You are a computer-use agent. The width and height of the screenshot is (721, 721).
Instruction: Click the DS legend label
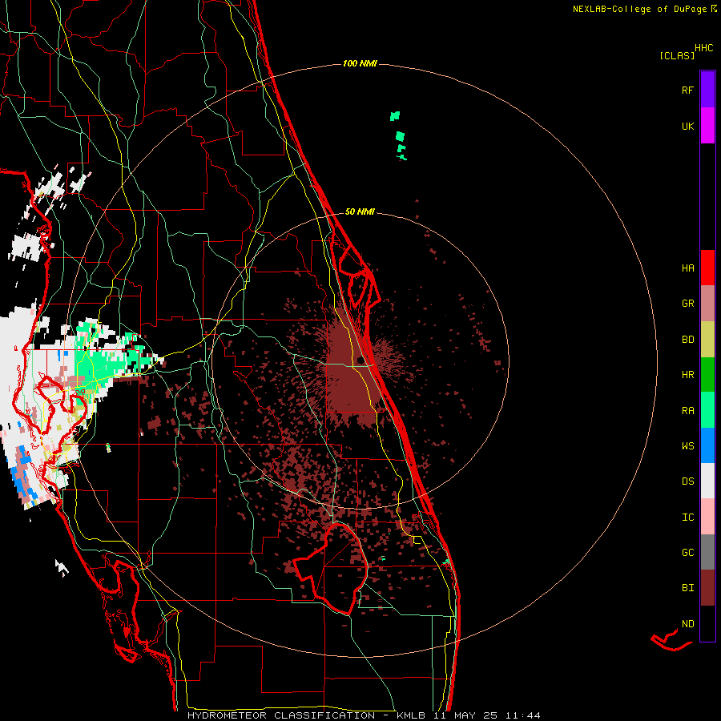point(687,481)
